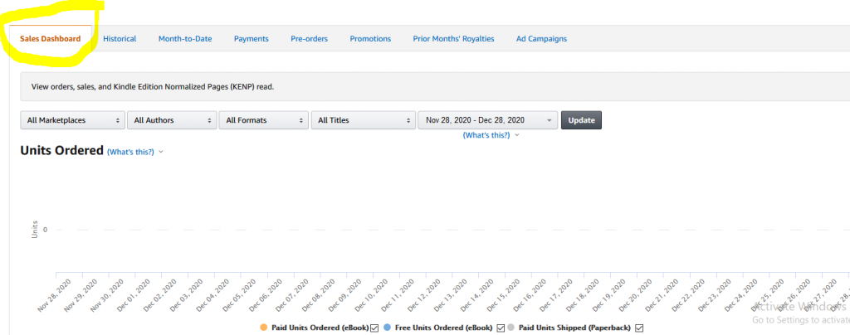Go to the Payments tab
The image size is (850, 335).
(x=251, y=39)
